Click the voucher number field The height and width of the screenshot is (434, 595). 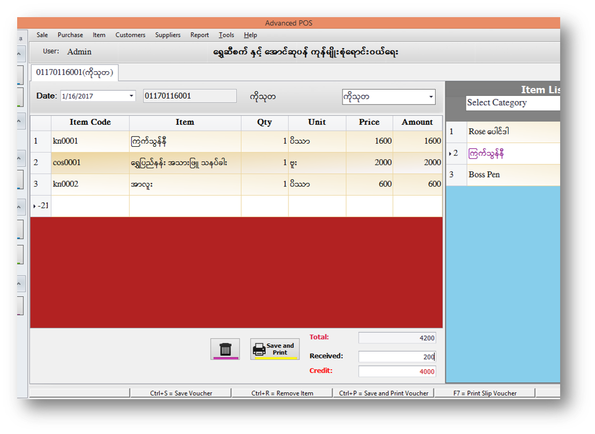click(x=190, y=96)
